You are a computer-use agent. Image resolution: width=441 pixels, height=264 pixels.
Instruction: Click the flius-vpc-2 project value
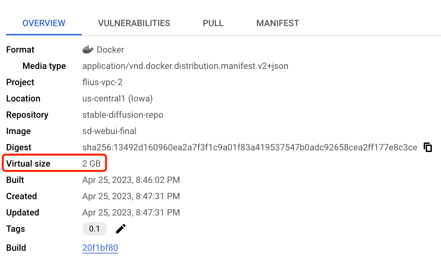(102, 82)
